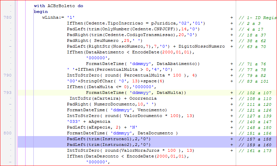Click IntToStrZero( round(ValorMoraJuros * 100 line
This screenshot has width=277, height=166.
[130, 150]
